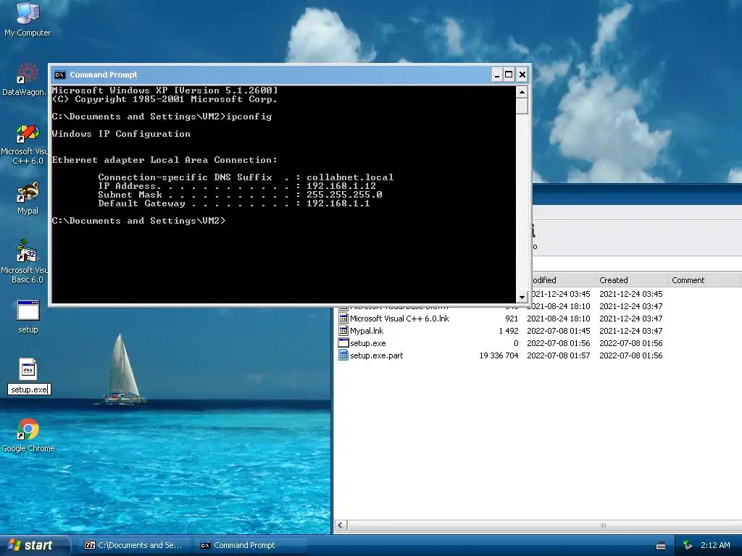The image size is (742, 556).
Task: Click the setup.exe rename text field
Action: (x=29, y=389)
